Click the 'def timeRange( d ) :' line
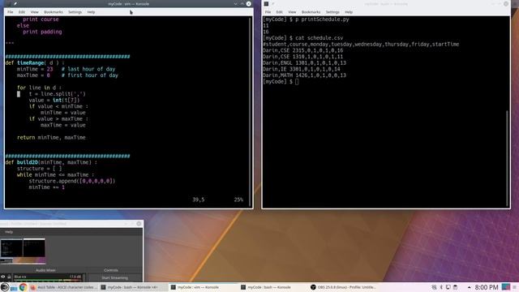Image resolution: width=519 pixels, height=292 pixels. click(35, 63)
